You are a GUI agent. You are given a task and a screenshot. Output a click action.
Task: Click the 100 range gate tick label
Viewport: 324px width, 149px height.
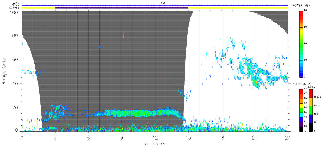14,12
